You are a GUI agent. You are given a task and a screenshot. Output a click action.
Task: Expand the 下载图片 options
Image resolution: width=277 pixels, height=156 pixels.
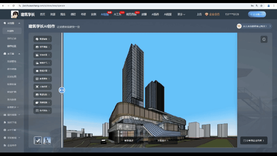pos(163,141)
